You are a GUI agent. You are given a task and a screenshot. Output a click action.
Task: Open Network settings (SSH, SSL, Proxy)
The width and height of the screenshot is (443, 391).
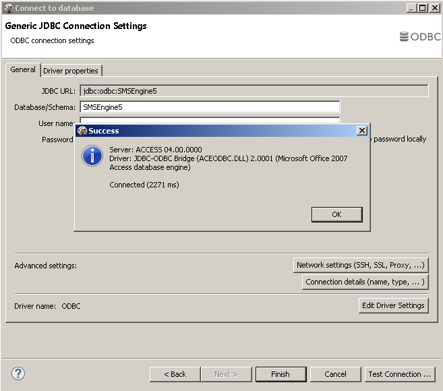360,265
